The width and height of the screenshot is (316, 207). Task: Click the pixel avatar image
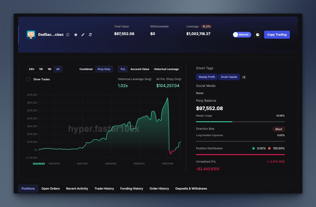tap(31, 35)
